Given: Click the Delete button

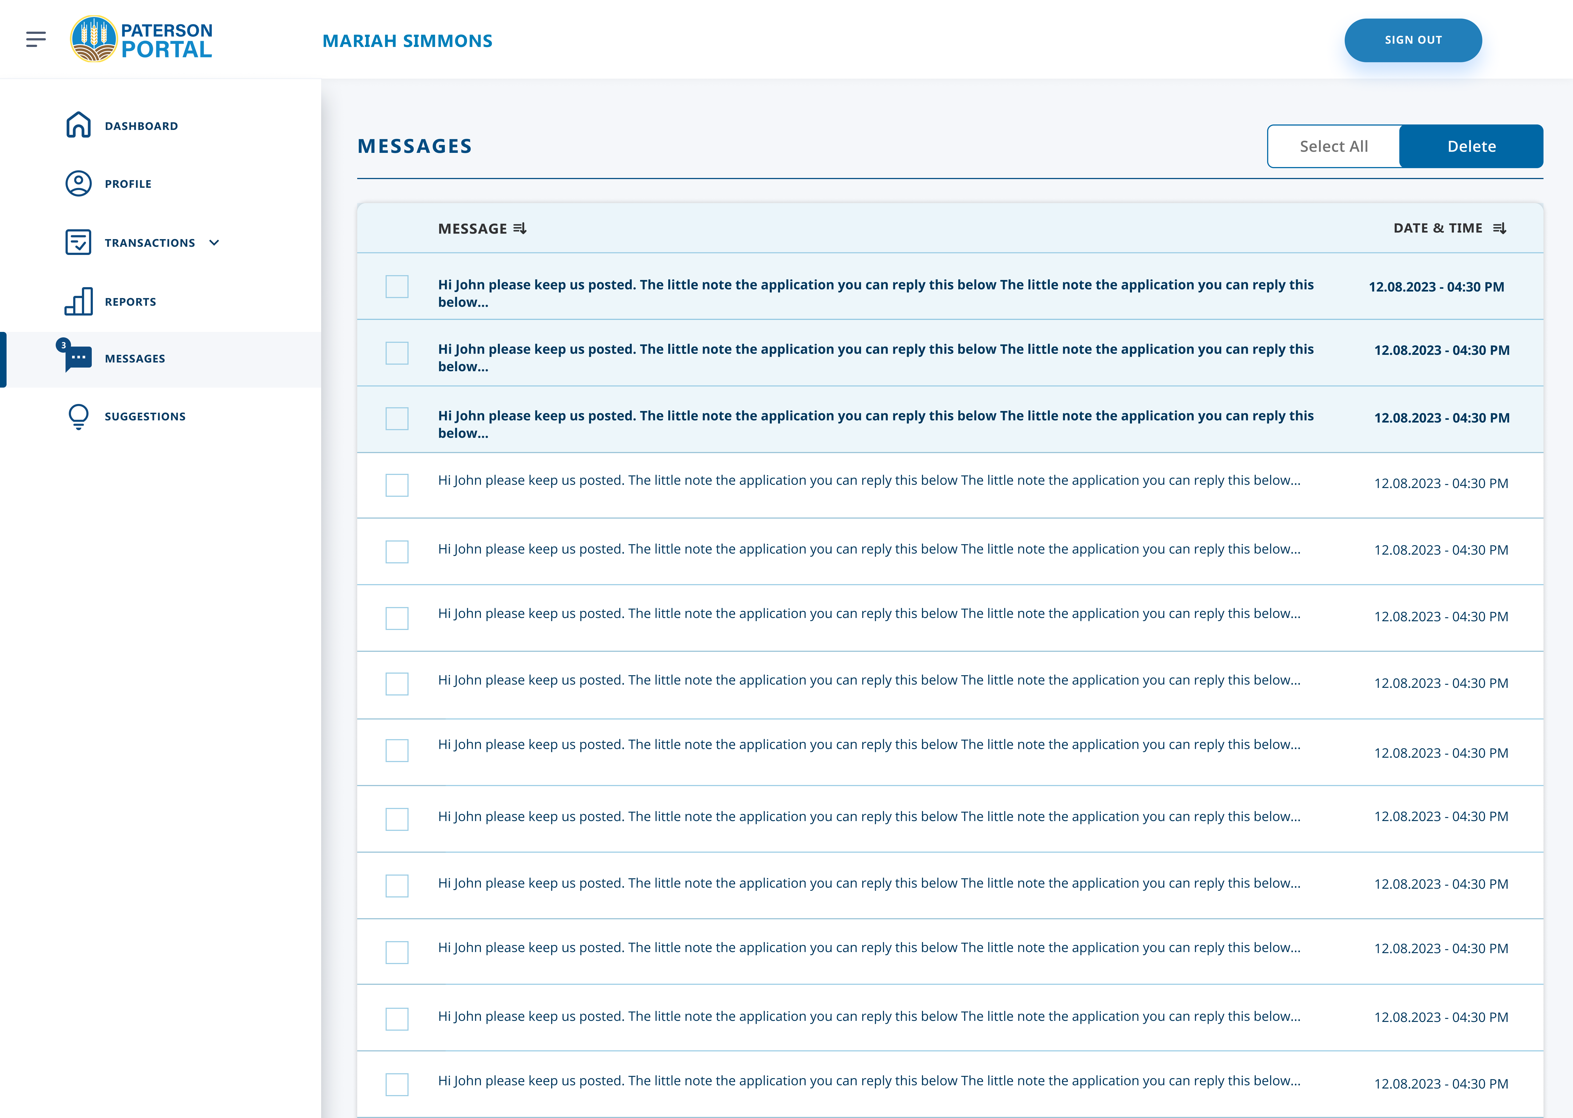Looking at the screenshot, I should (1471, 146).
